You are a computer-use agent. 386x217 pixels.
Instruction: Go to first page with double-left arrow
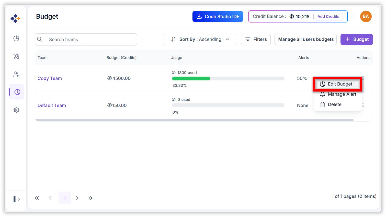(x=37, y=198)
